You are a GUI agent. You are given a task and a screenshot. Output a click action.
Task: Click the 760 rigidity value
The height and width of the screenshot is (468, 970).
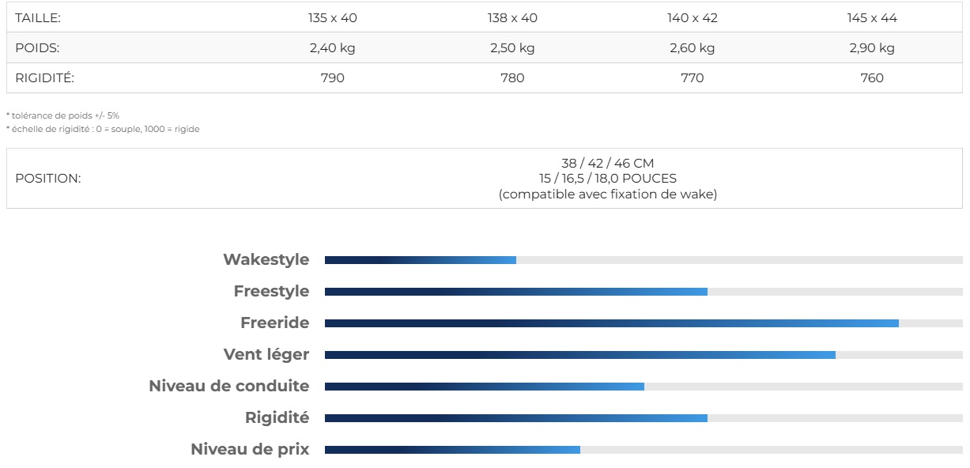click(x=871, y=78)
